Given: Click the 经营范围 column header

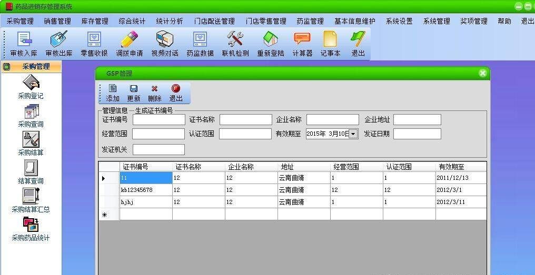Looking at the screenshot, I should [356, 167].
